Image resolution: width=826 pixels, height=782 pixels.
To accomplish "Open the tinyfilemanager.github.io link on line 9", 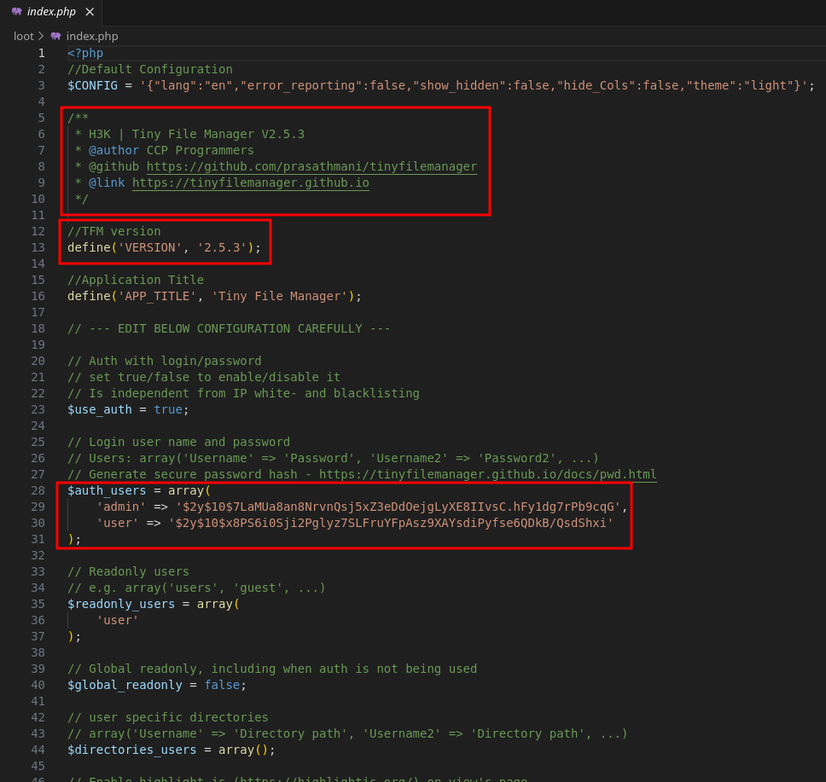I will 250,182.
